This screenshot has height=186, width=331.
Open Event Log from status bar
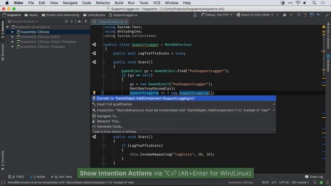tap(314, 177)
